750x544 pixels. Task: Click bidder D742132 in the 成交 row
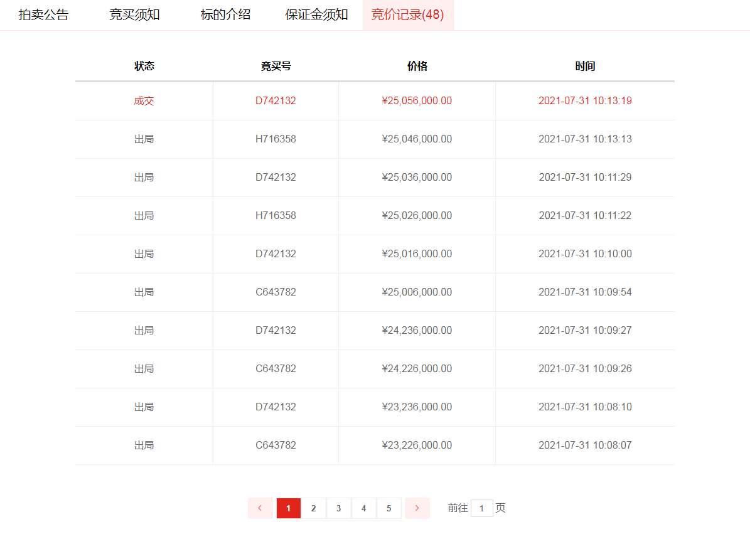click(x=276, y=101)
